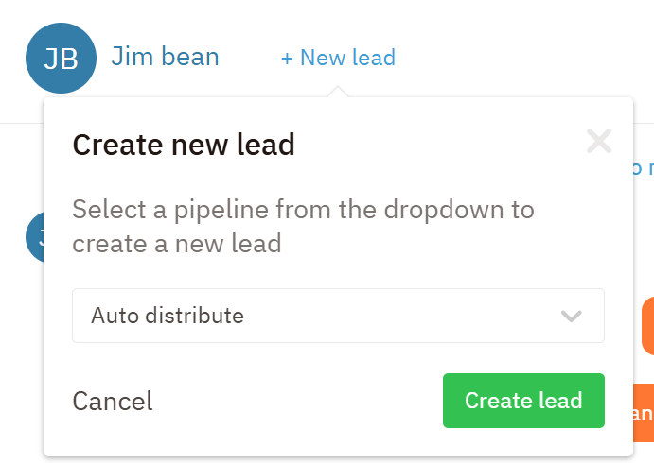
Task: Click the popup pointer arrow under New lead
Action: tap(338, 92)
